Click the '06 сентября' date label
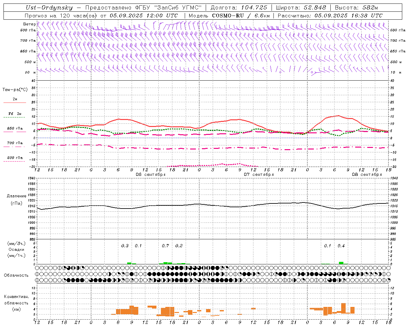 coord(151,175)
